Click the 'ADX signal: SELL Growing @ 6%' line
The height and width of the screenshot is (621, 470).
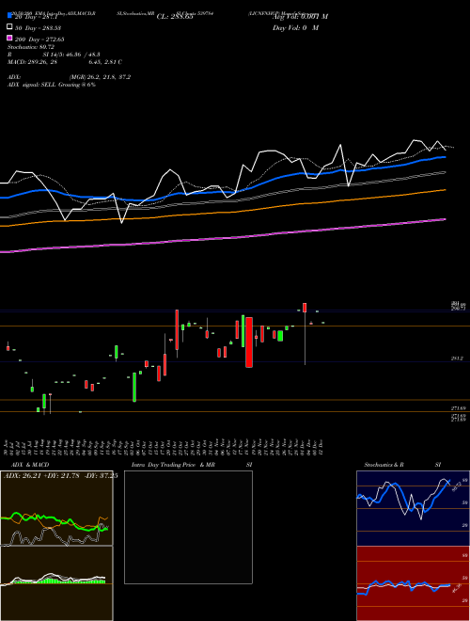click(52, 85)
